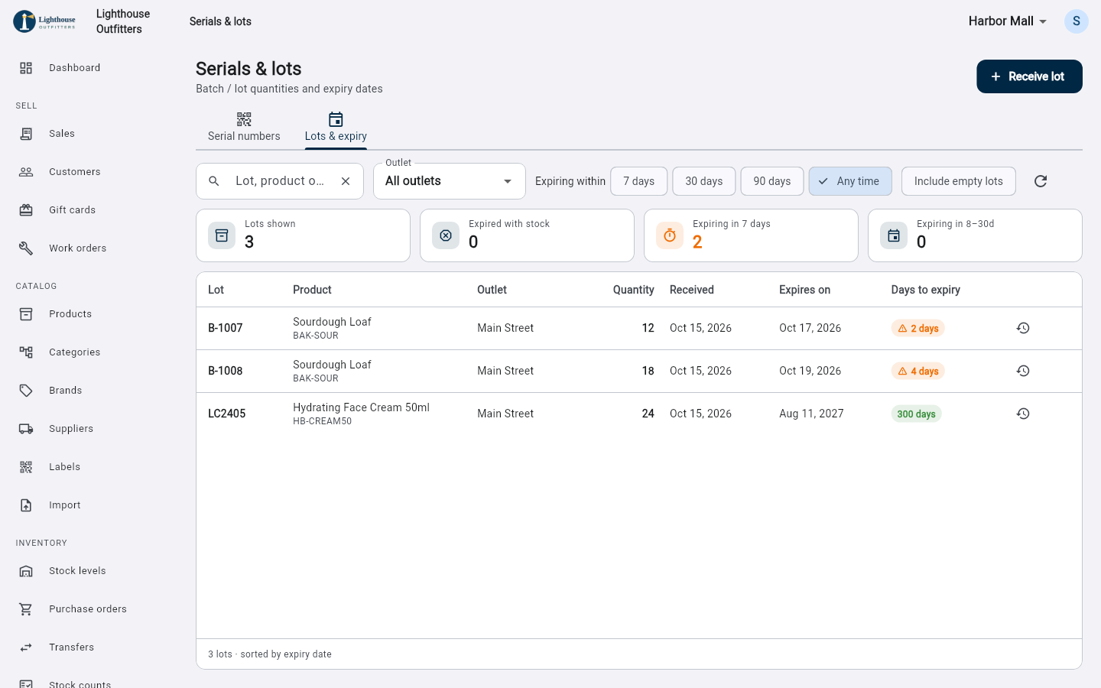Click the Lighthouse Outfitters logo
Image resolution: width=1101 pixels, height=688 pixels.
(x=45, y=21)
